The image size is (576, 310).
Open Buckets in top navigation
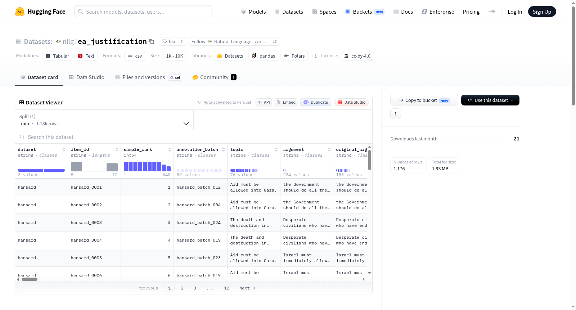[365, 12]
